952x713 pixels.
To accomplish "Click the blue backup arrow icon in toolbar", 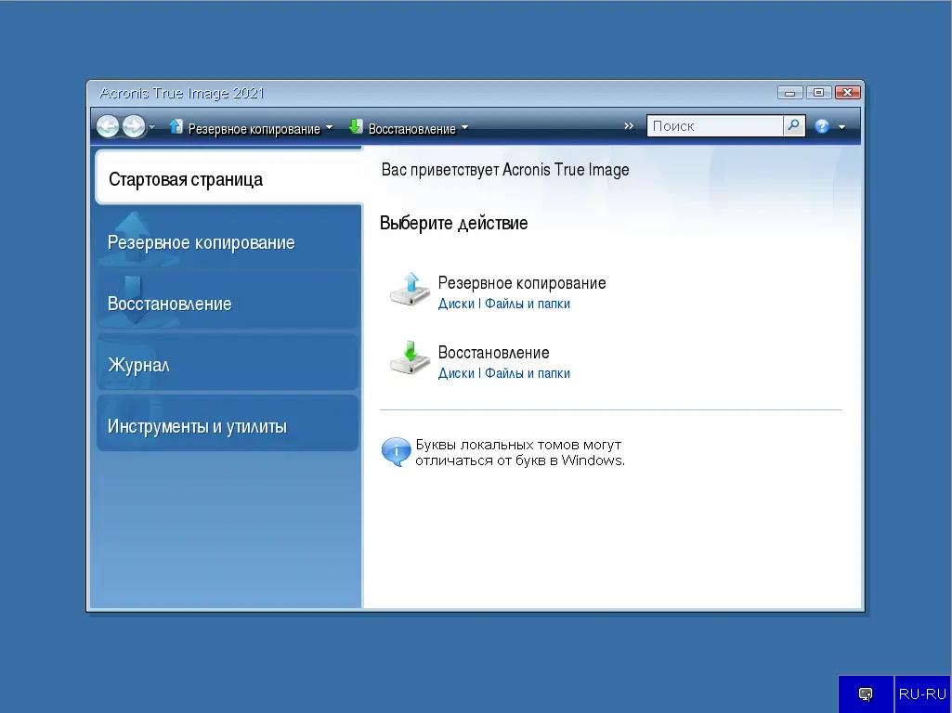I will pyautogui.click(x=176, y=126).
